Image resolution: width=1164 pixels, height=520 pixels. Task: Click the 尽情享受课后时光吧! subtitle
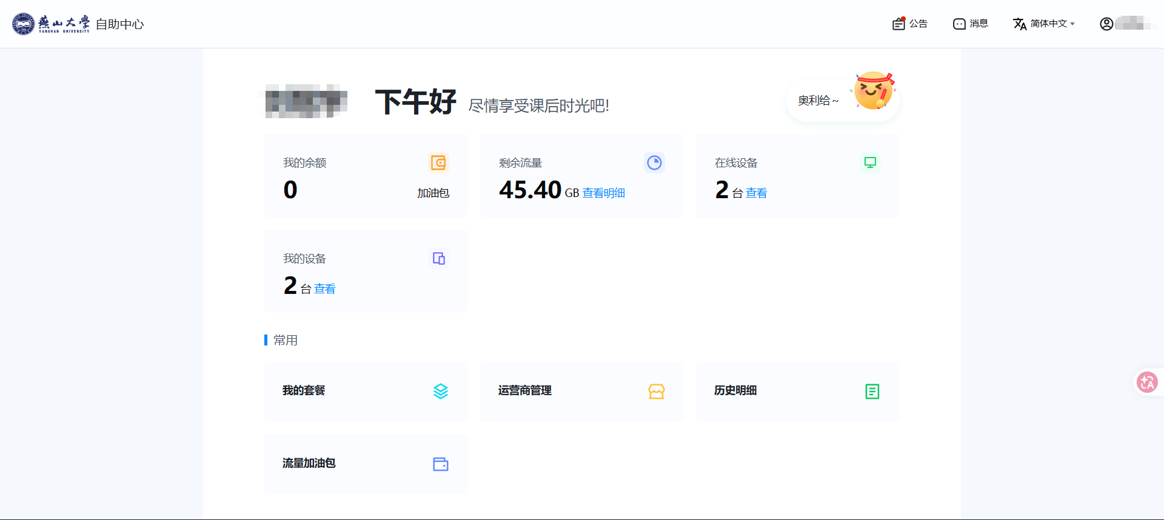coord(539,106)
